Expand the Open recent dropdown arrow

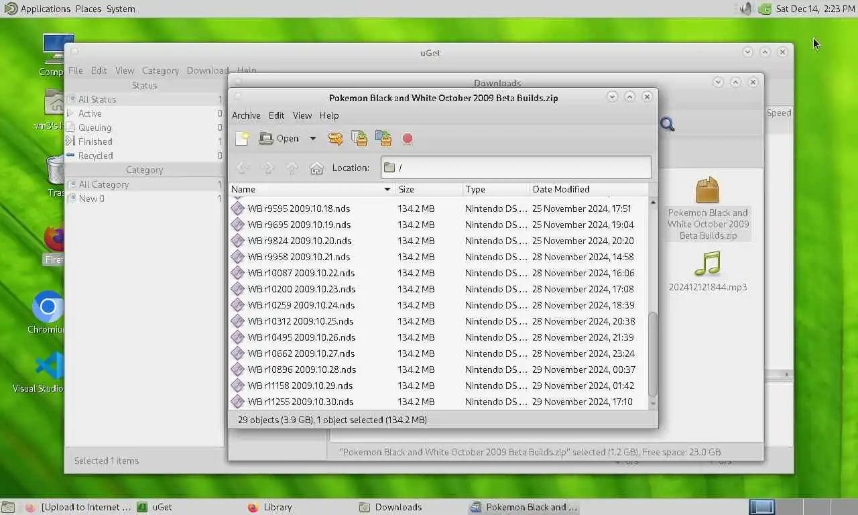click(312, 138)
